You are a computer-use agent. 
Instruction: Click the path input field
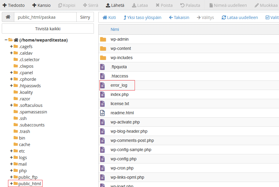[45, 17]
